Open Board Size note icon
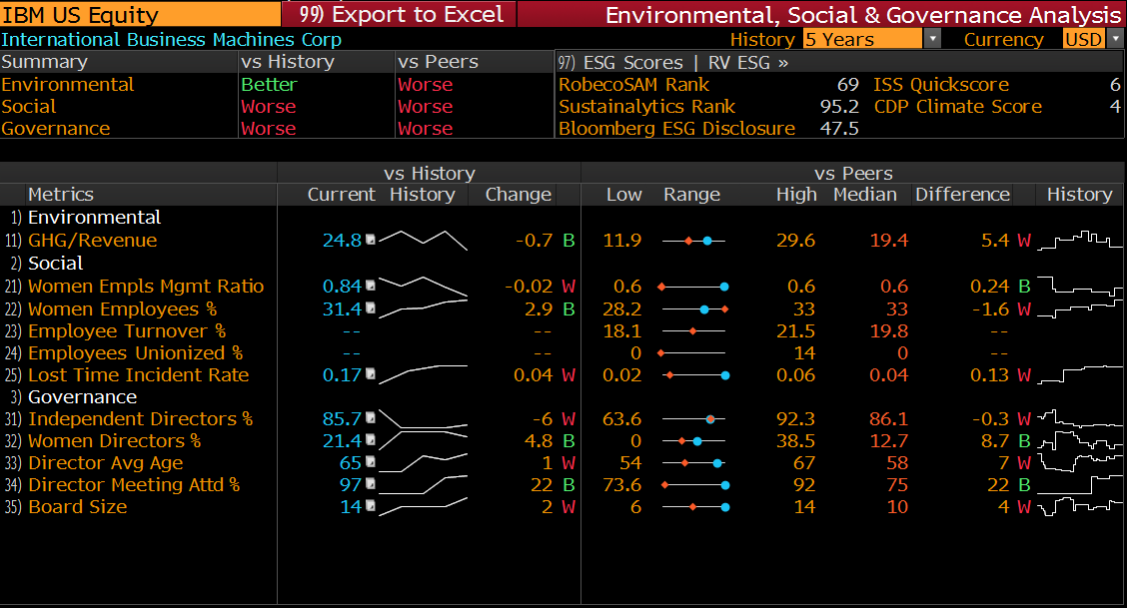 point(371,505)
